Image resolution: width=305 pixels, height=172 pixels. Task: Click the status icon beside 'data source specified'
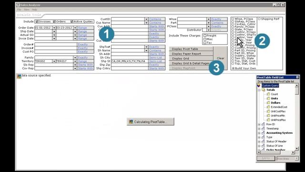pos(19,76)
